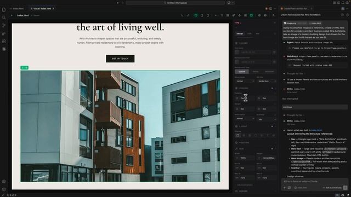Viewport: 351px width, 197px height.
Task: Click the orange marker icon in editor tab bar
Action: 267,9
